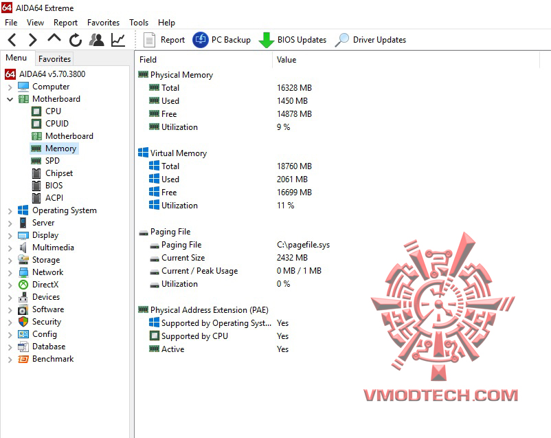Go back with the left arrow toolbar icon
Screen dimensions: 551x438
[12, 40]
